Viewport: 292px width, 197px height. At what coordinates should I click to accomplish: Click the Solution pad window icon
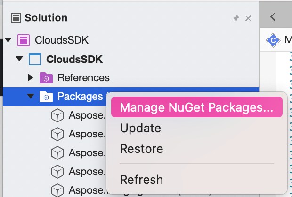pos(16,18)
